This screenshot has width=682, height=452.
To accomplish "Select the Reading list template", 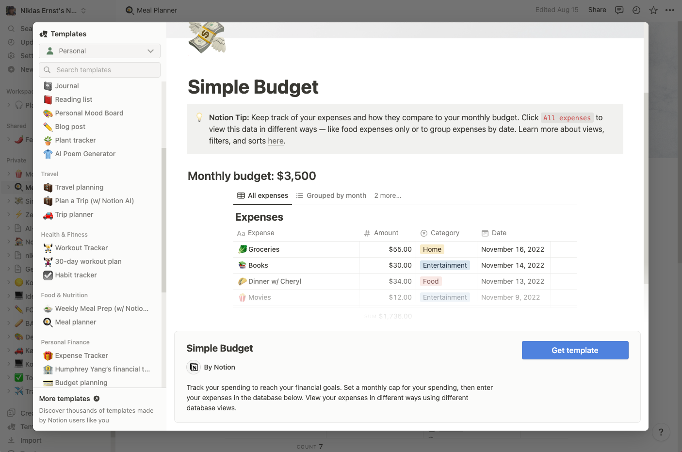I will click(x=99, y=99).
